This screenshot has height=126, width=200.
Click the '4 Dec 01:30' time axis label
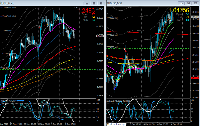click(149, 124)
